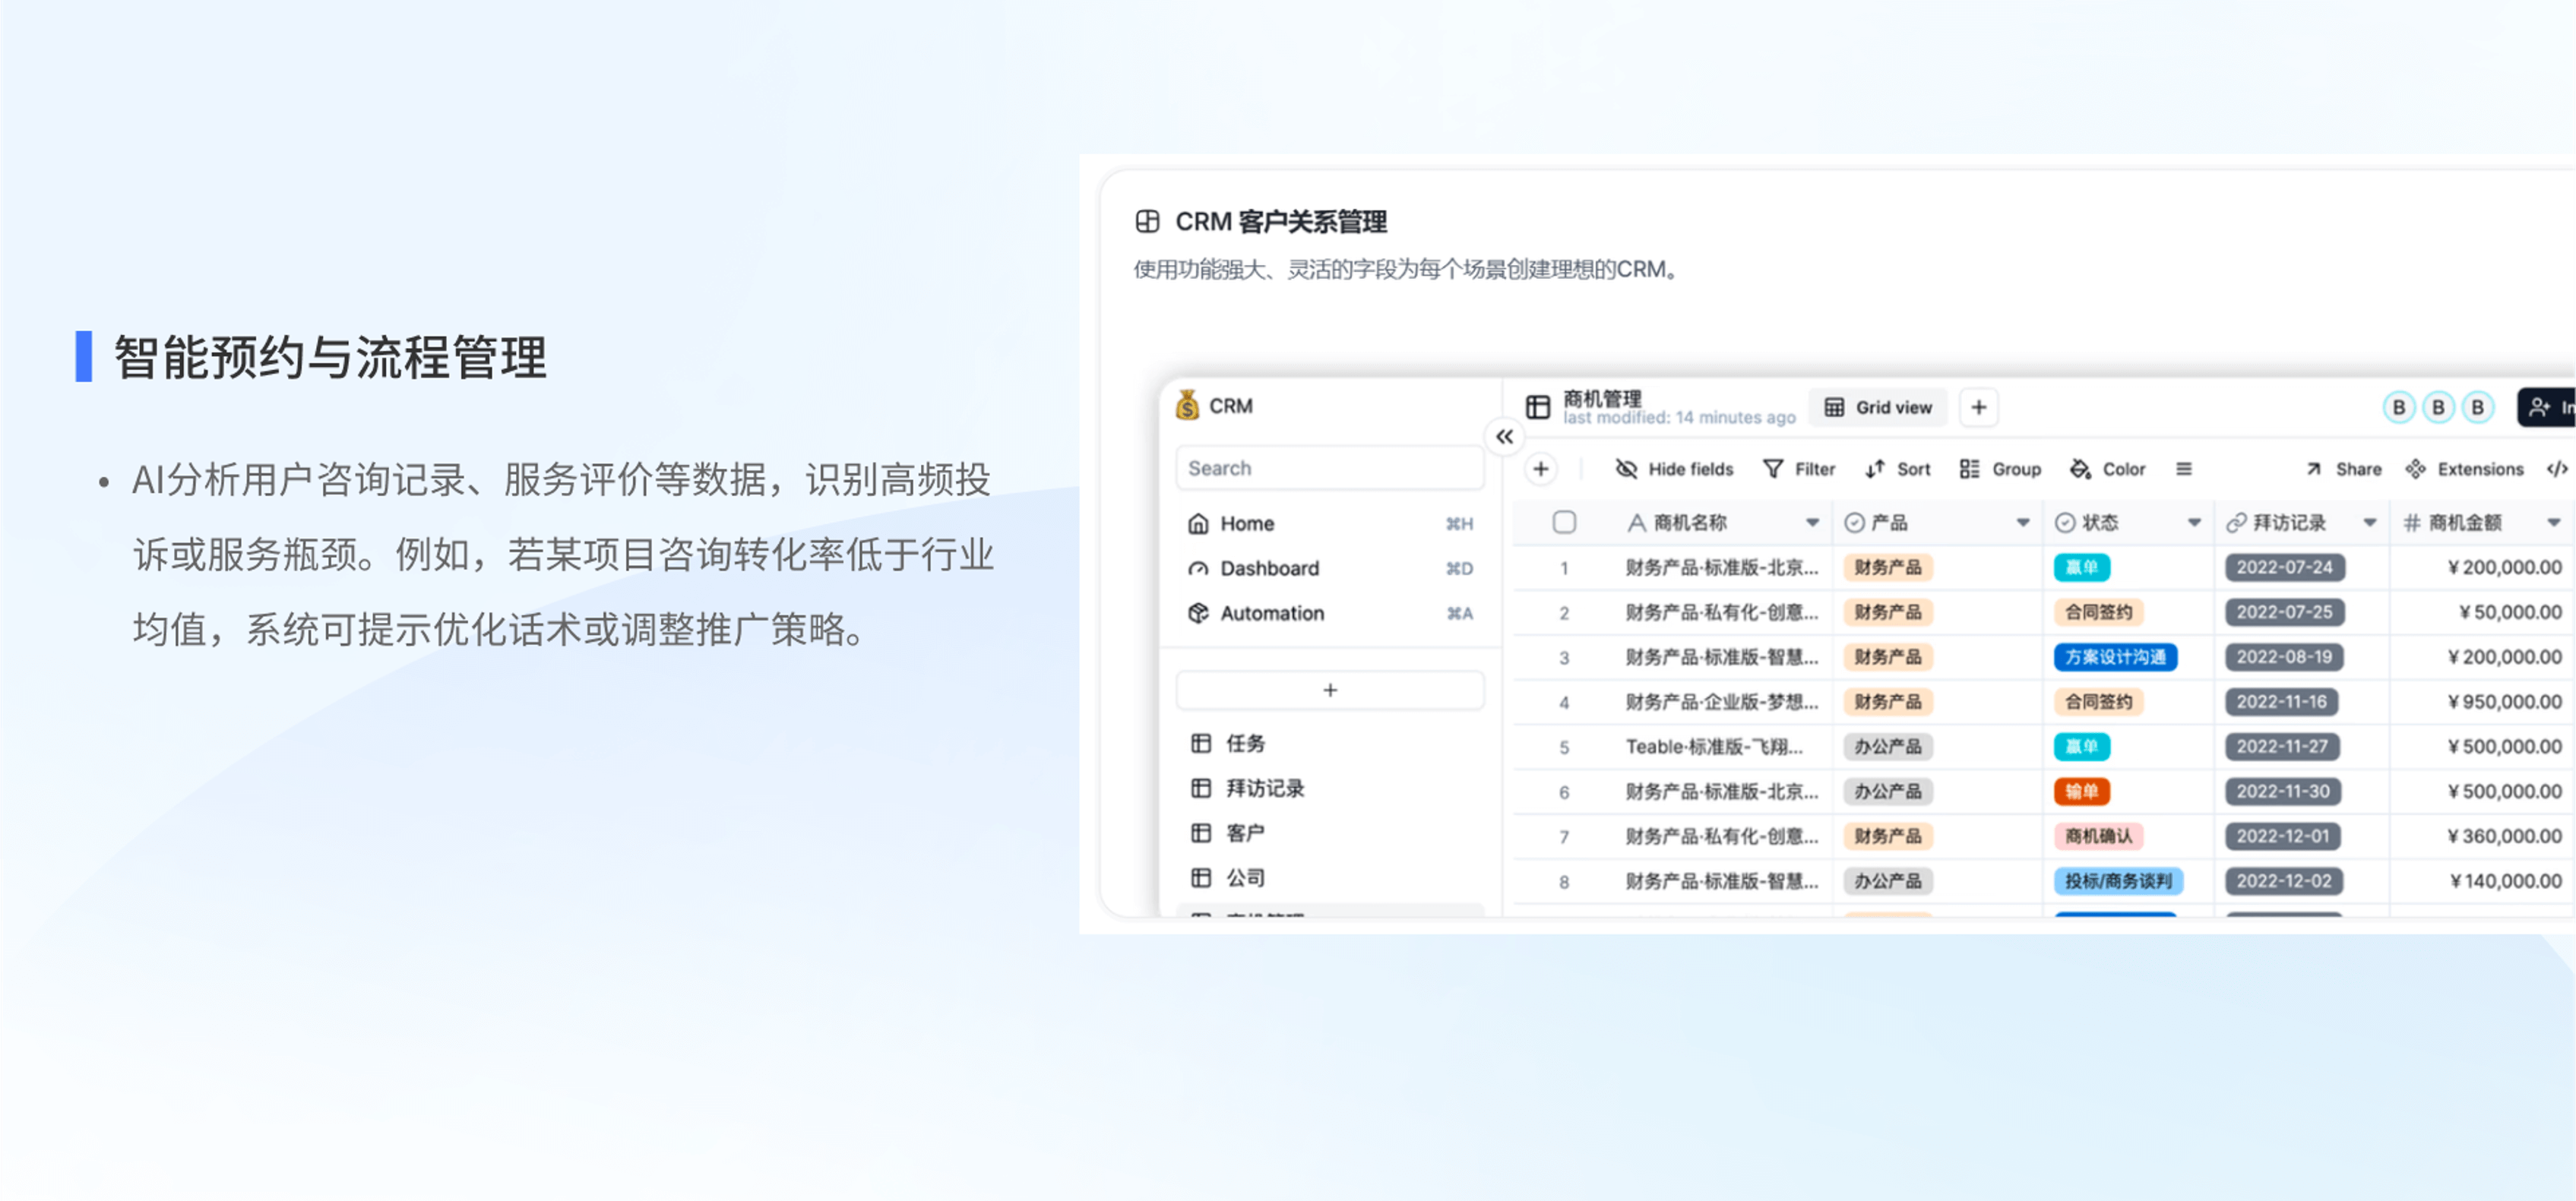Click the Search field in sidebar
Viewport: 2576px width, 1201px height.
(1330, 469)
